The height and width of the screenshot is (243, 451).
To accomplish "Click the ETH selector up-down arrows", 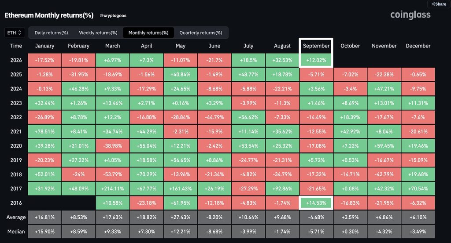I will click(19, 33).
